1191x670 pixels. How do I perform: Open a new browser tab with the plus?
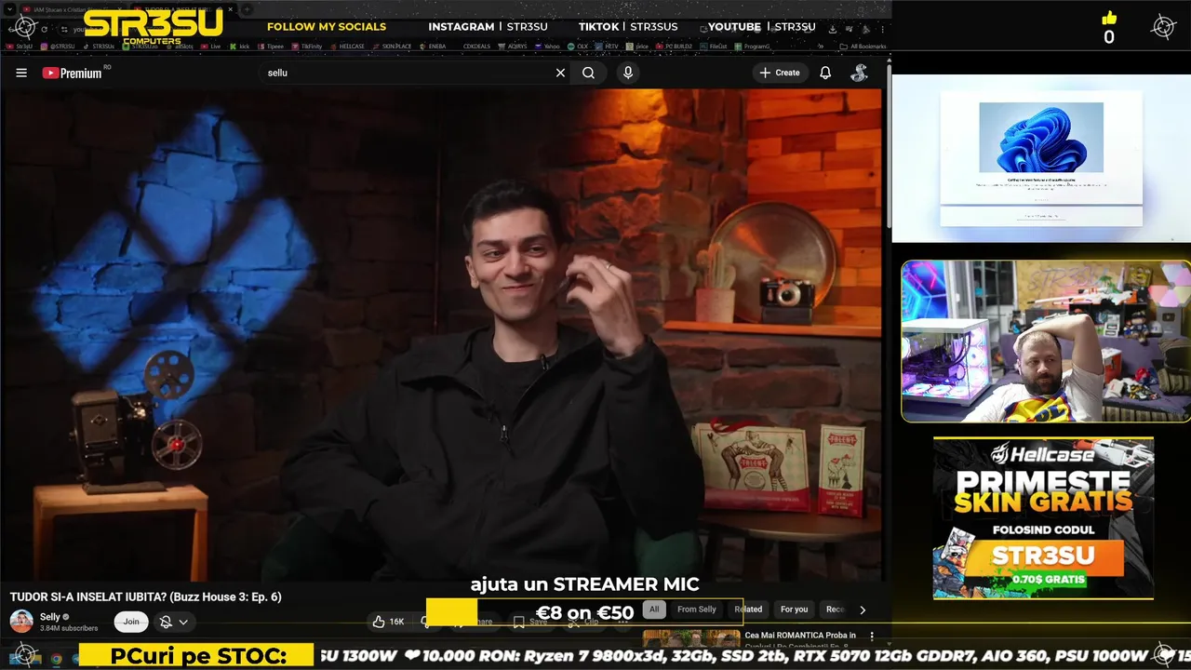click(x=248, y=9)
